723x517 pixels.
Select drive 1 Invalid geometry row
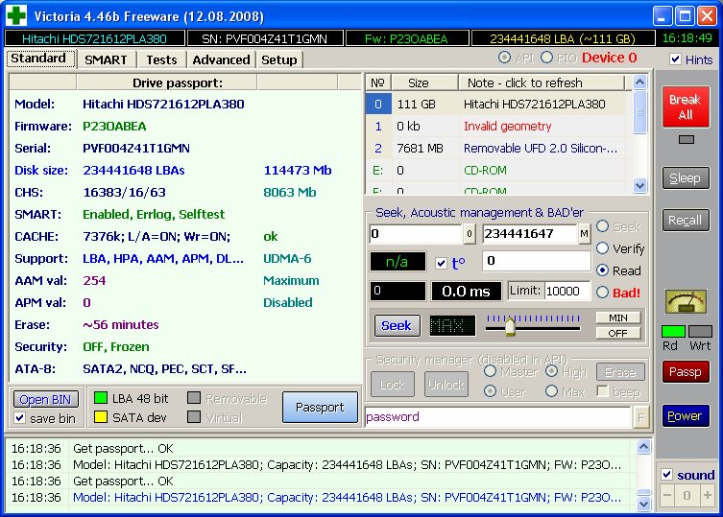coord(499,127)
